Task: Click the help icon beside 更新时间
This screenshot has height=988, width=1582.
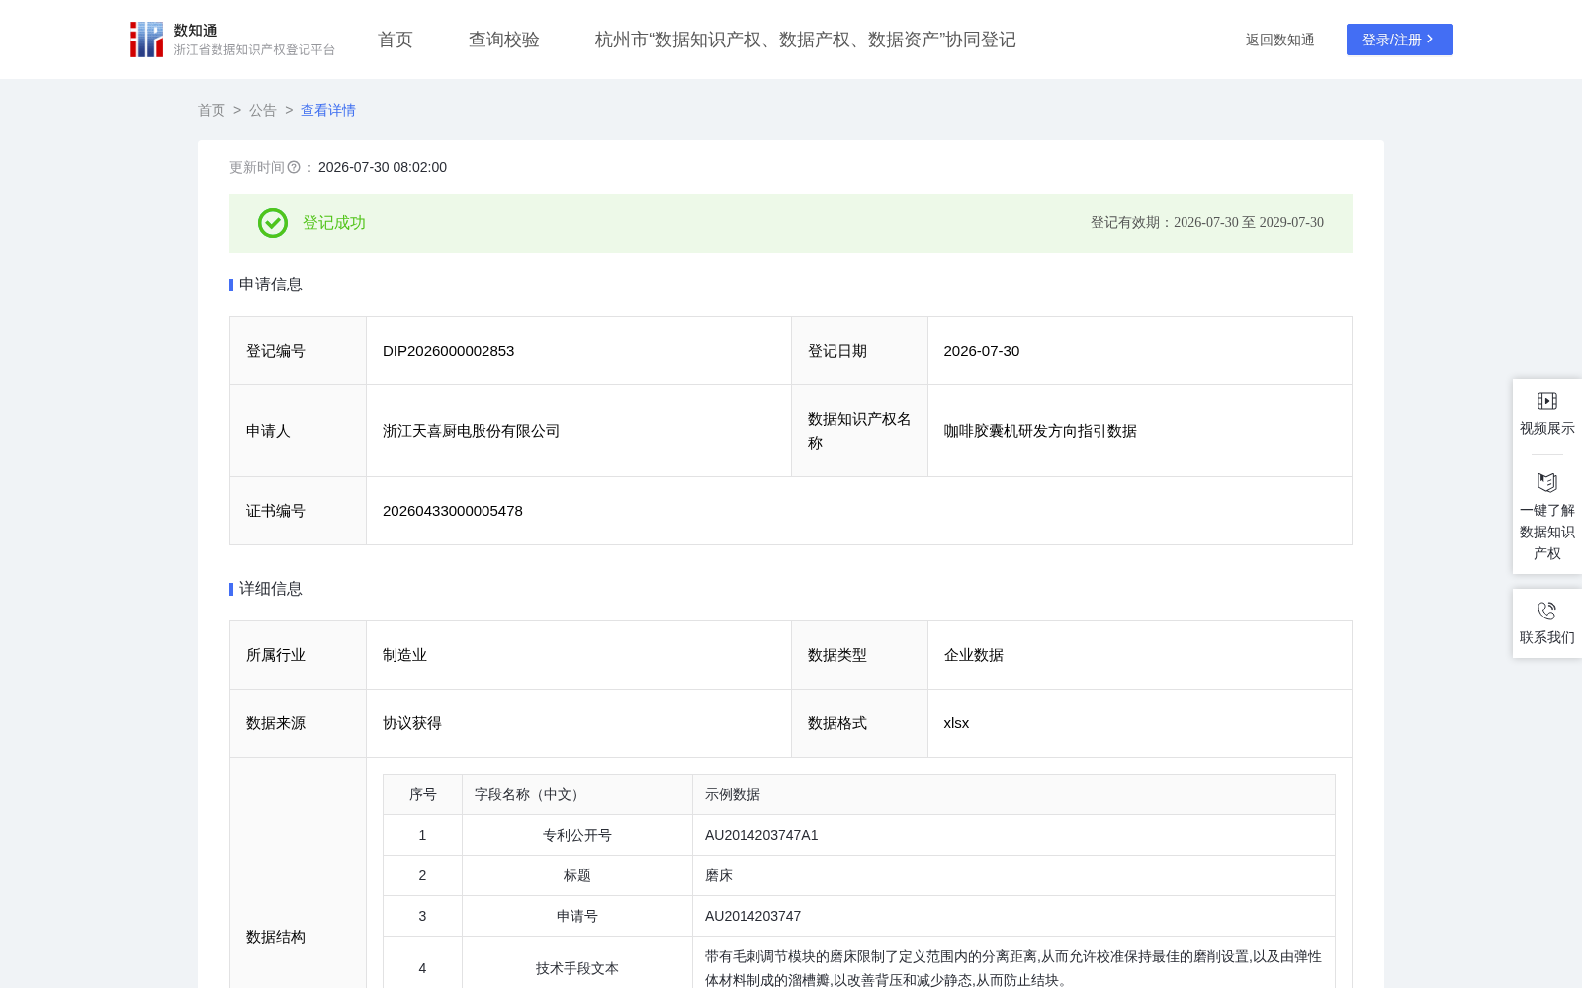Action: click(294, 168)
